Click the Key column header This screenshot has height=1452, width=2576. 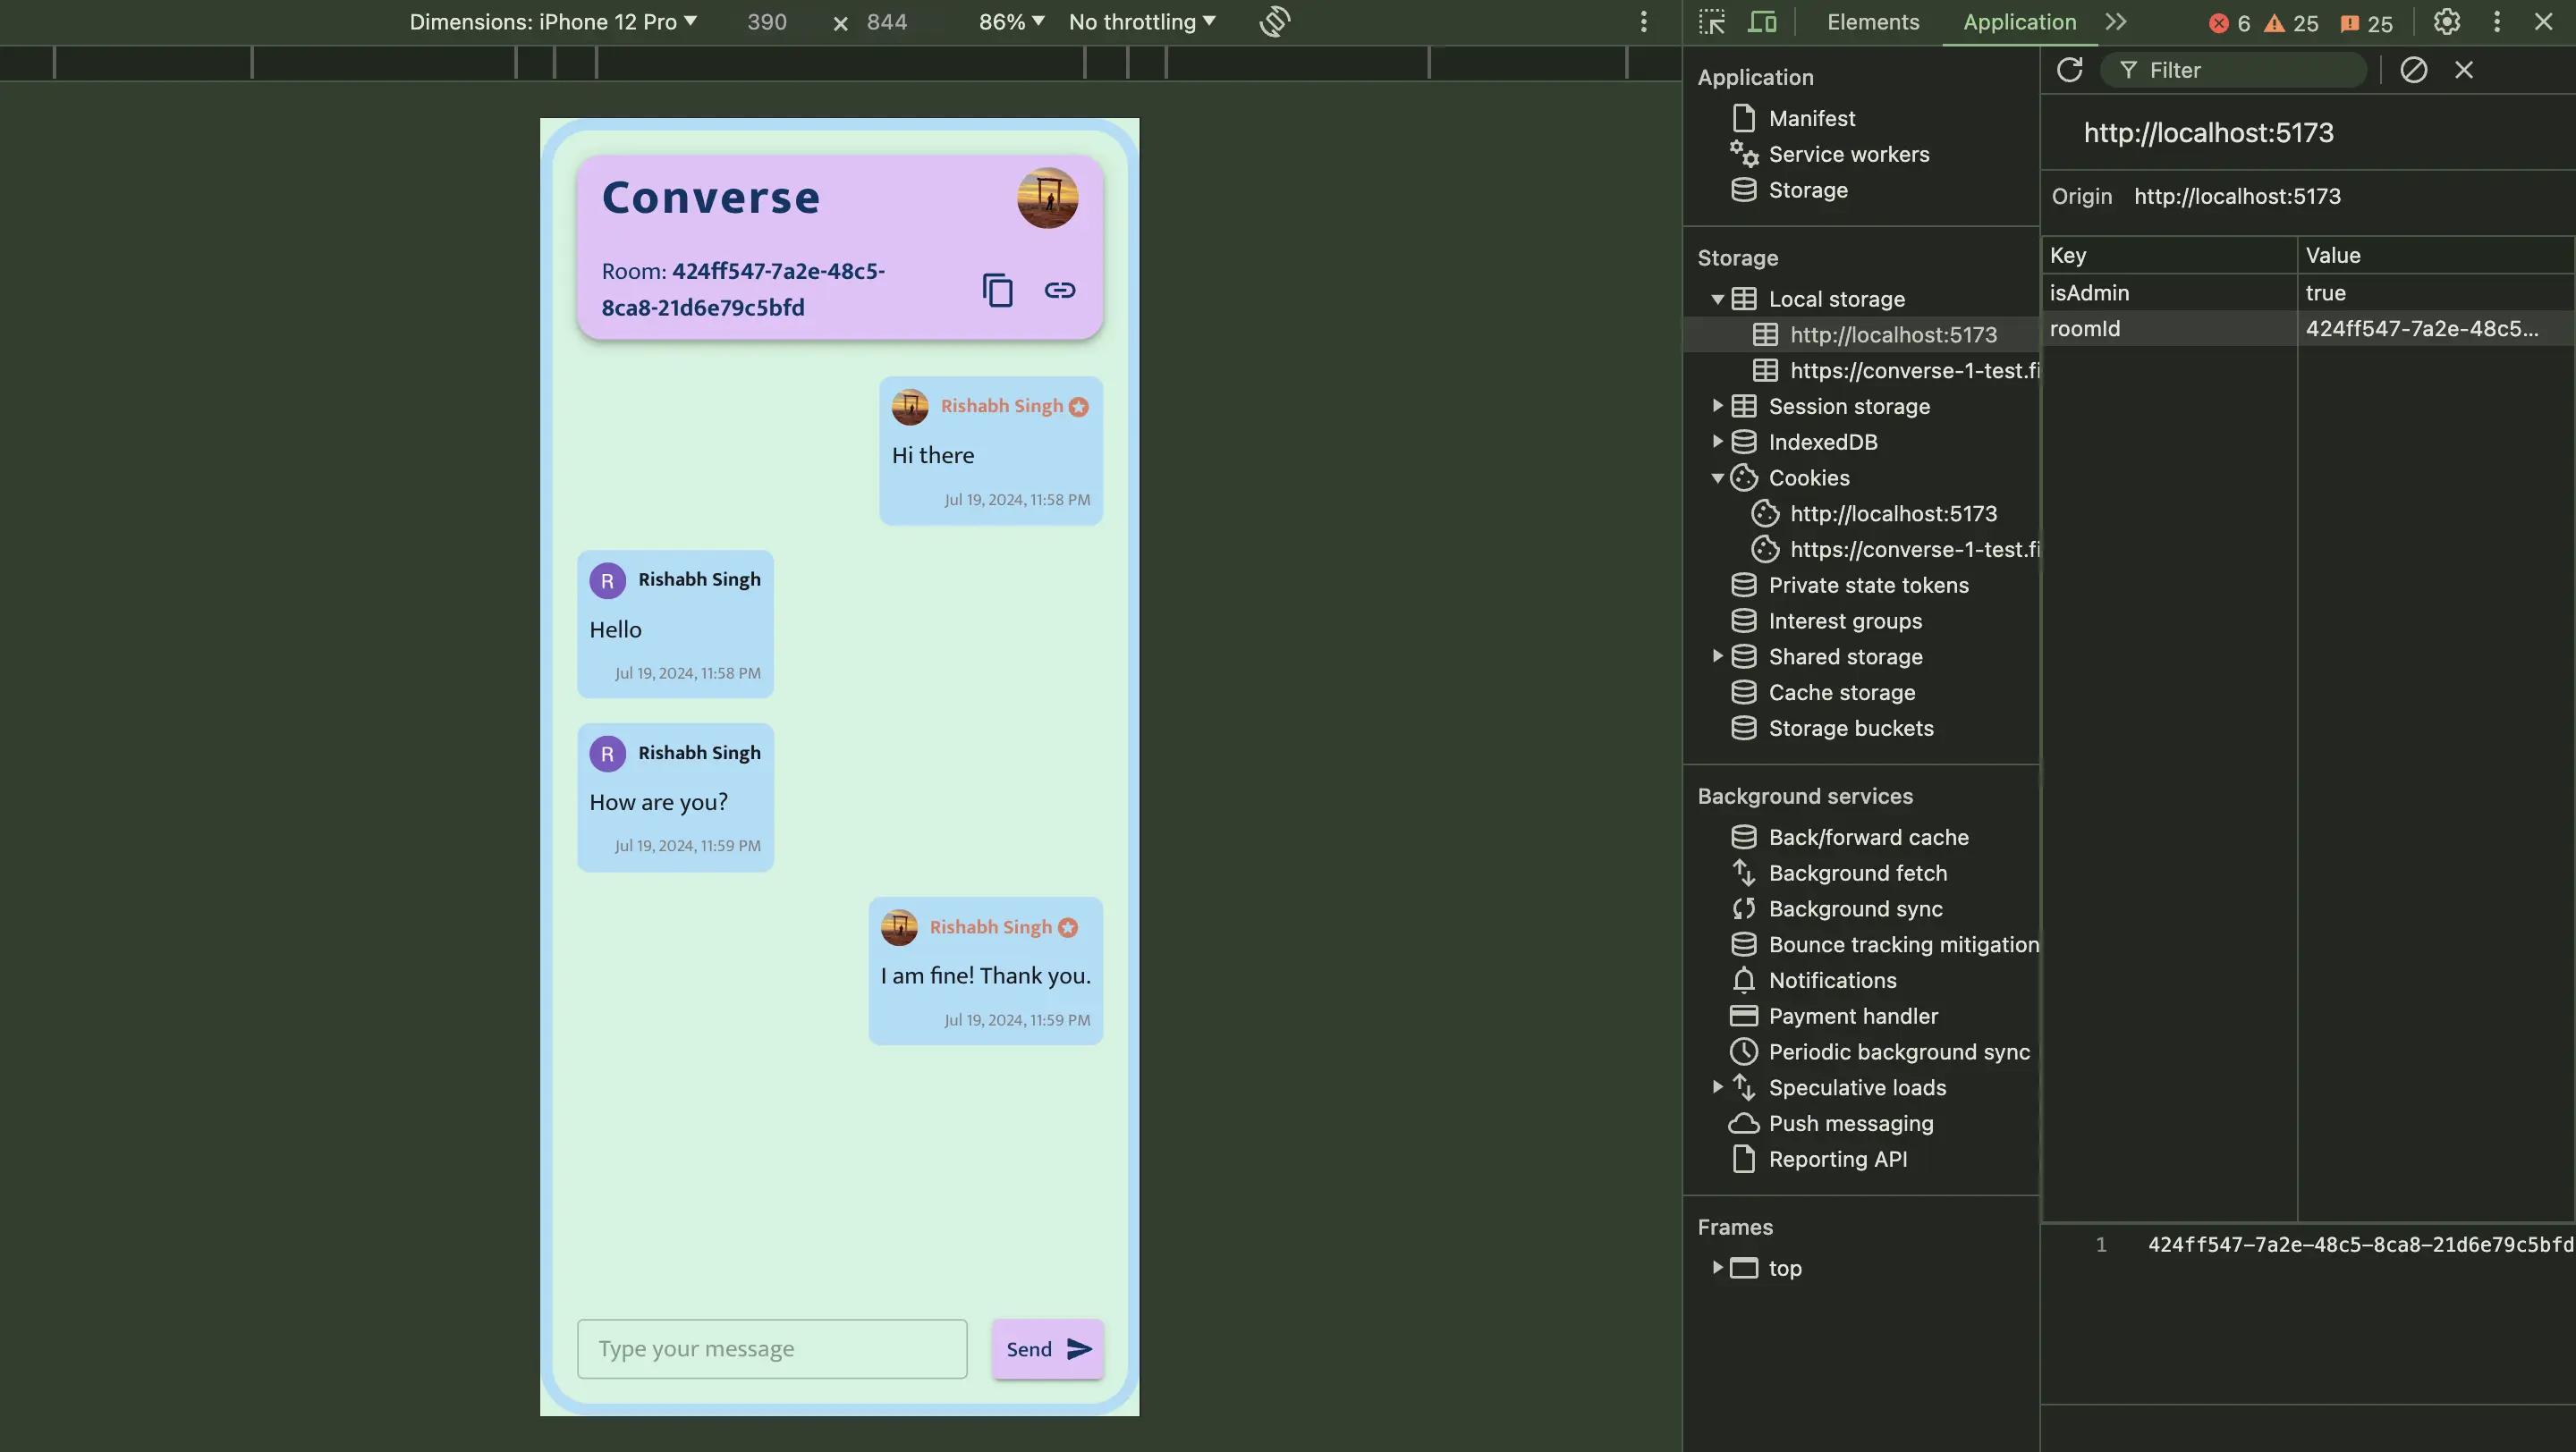(x=2168, y=255)
